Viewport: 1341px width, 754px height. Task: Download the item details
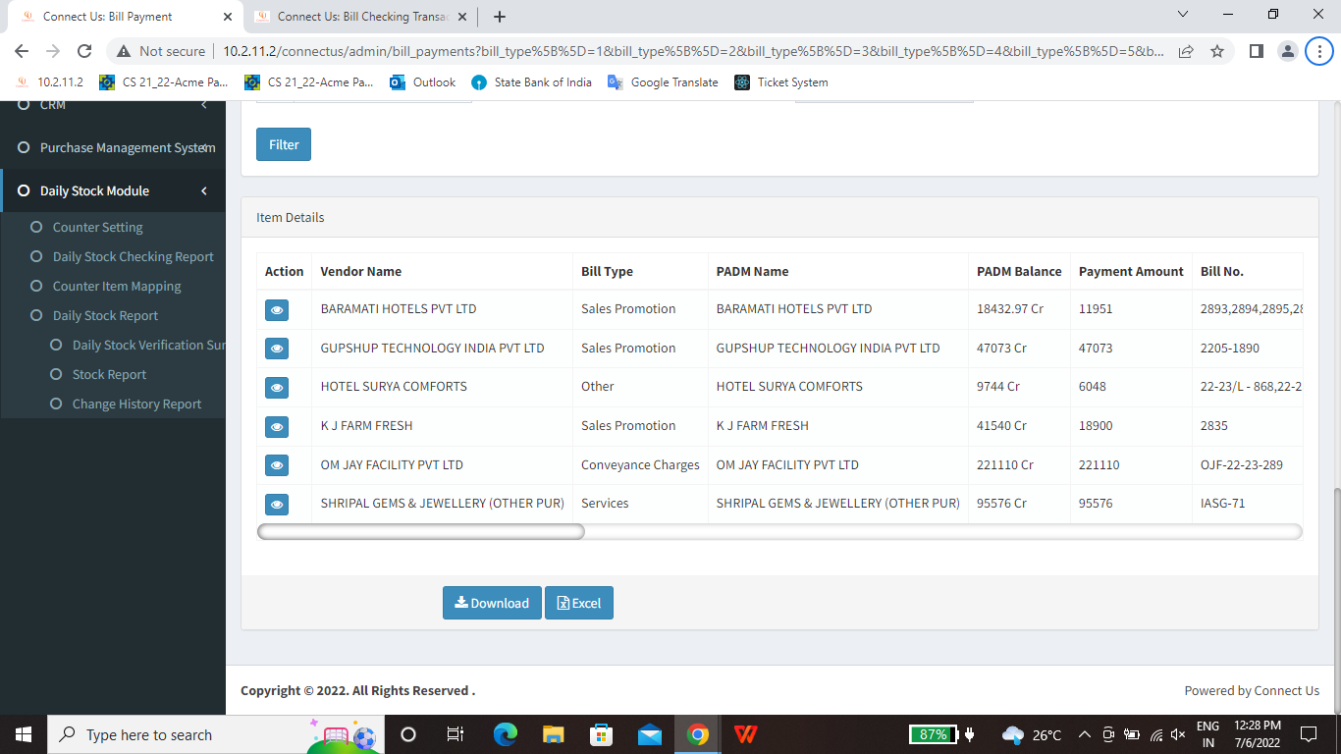pos(492,603)
